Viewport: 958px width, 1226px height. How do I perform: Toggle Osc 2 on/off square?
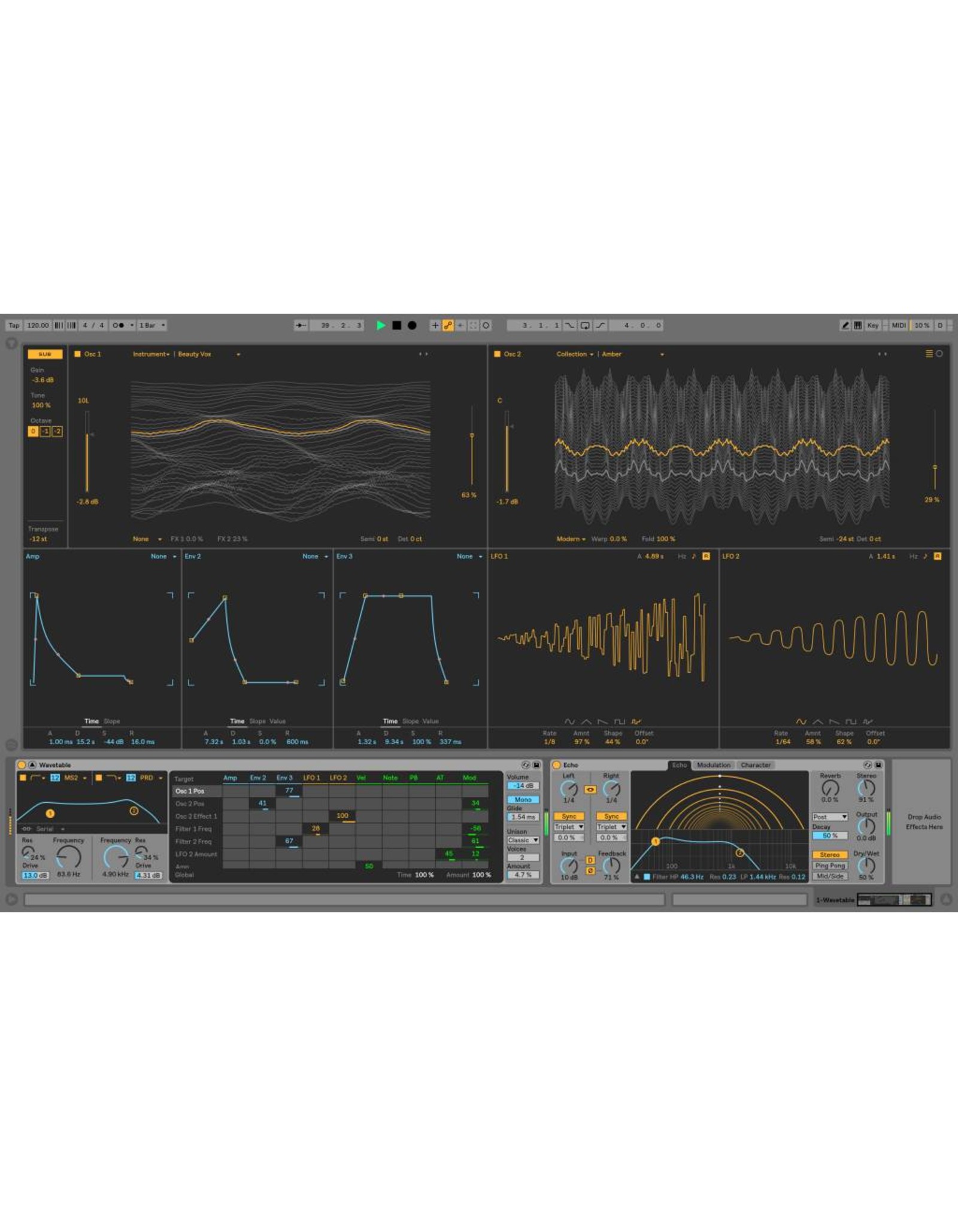(x=497, y=354)
